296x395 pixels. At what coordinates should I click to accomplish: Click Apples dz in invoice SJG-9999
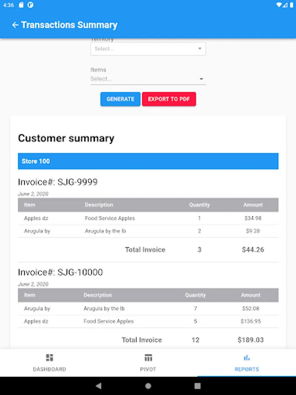(x=36, y=218)
